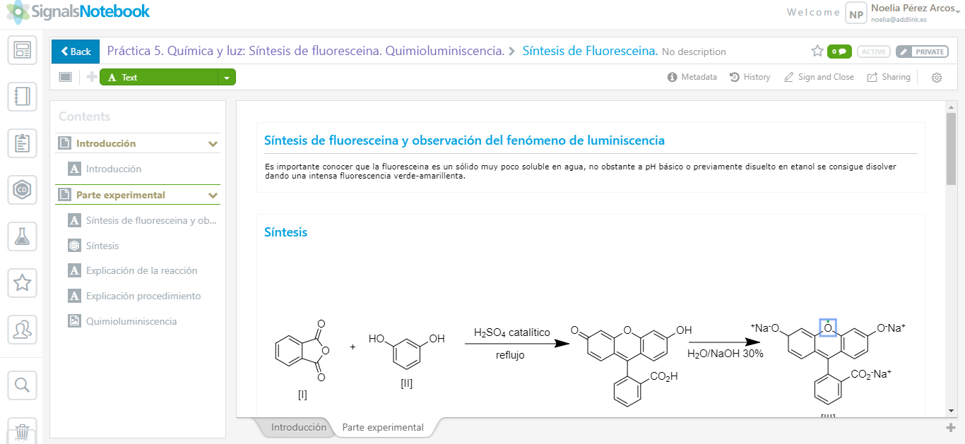
Task: Open the Text type dropdown arrow
Action: [x=227, y=78]
